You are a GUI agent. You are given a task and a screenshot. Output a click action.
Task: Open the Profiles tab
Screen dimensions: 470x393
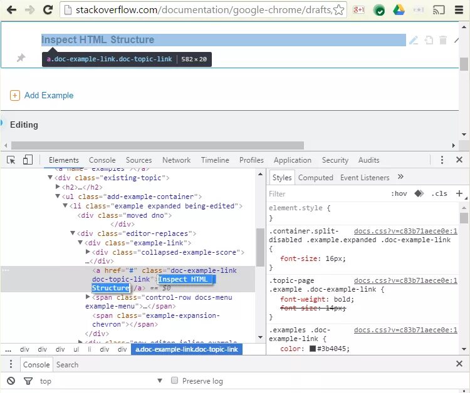(251, 160)
